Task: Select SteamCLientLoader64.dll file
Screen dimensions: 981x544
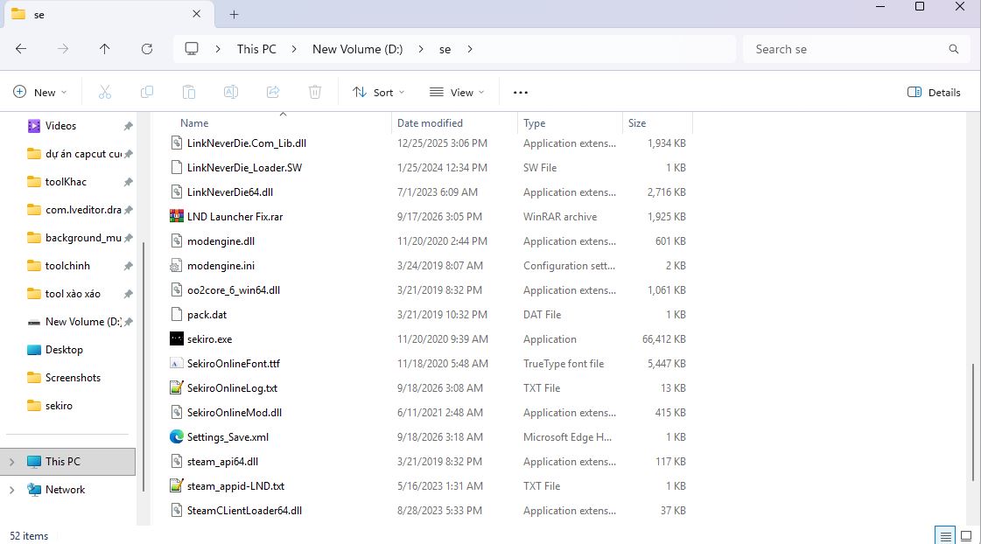Action: pyautogui.click(x=244, y=510)
